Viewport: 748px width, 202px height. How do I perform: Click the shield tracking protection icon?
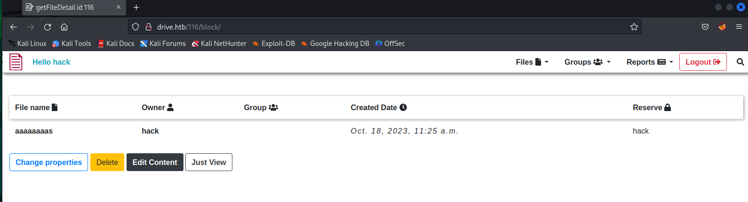point(135,27)
